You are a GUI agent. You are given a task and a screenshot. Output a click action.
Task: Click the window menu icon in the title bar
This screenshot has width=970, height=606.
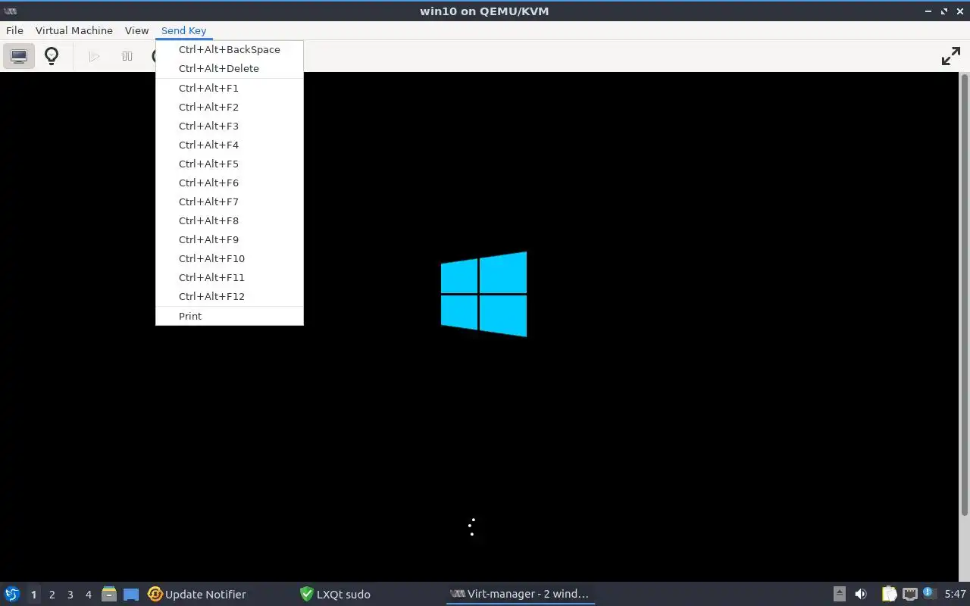pos(11,11)
